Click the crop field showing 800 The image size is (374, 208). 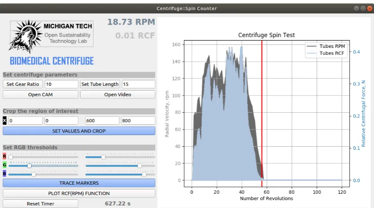click(x=138, y=120)
